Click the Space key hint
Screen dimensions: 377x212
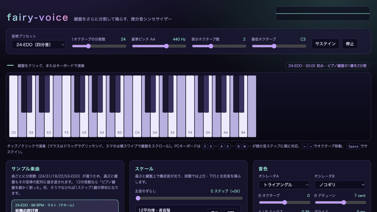pyautogui.click(x=353, y=146)
